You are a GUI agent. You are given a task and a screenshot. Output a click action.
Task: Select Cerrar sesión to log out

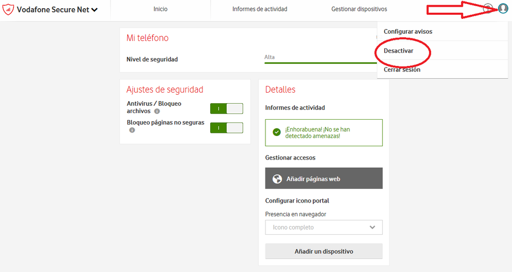pos(402,70)
